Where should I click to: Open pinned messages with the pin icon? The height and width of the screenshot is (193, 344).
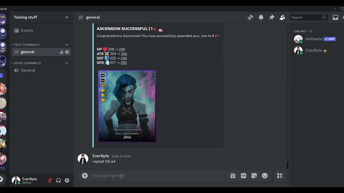pos(272,17)
